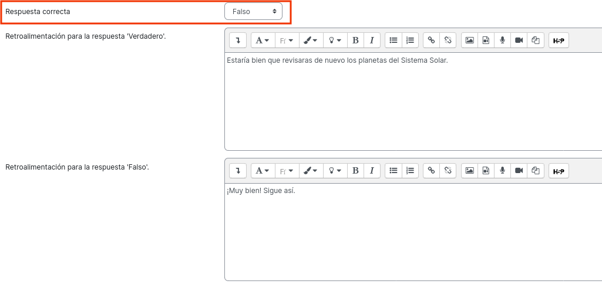This screenshot has width=602, height=284.
Task: Click the text '¡Muy bien! Sigue así.'
Action: coord(261,191)
